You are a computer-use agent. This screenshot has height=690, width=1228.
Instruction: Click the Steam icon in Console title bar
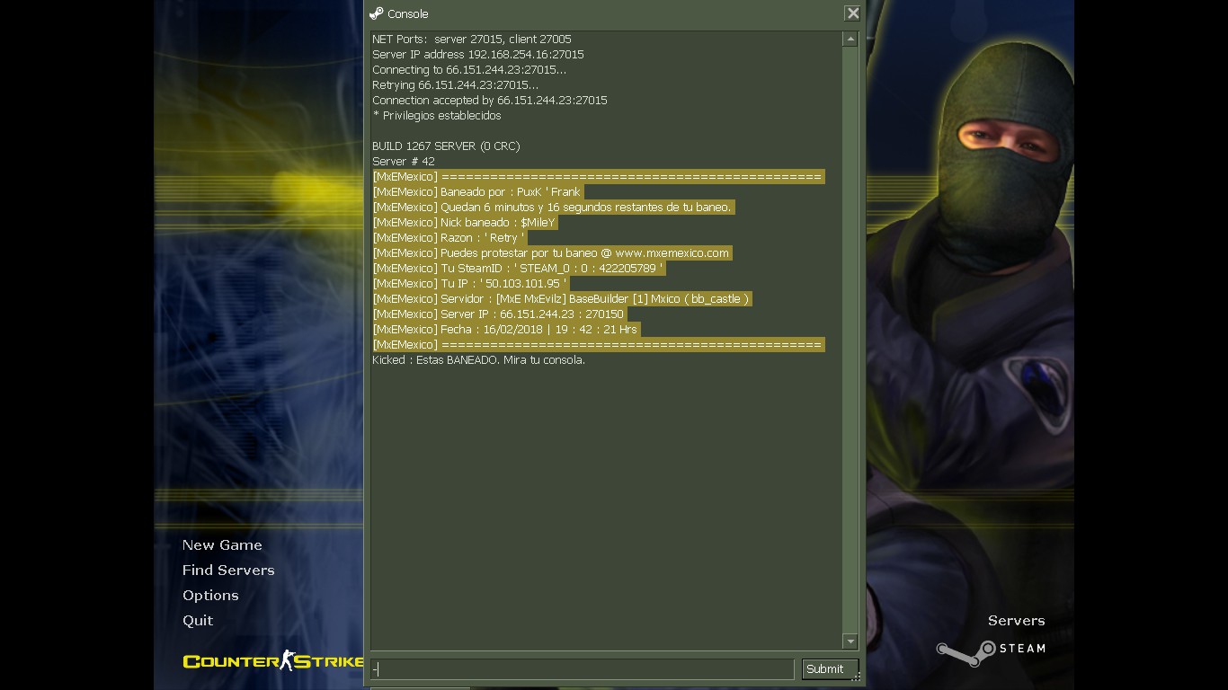(377, 13)
